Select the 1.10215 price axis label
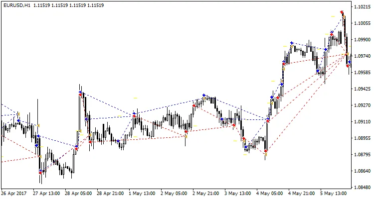 click(362, 7)
